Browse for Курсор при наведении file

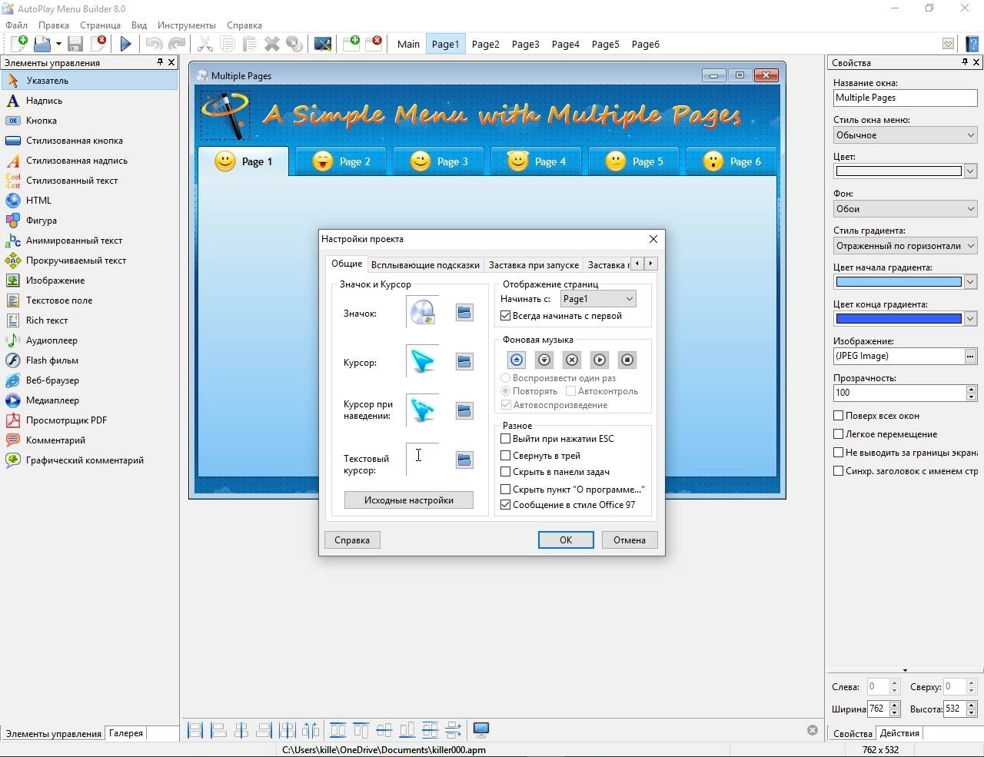point(464,410)
